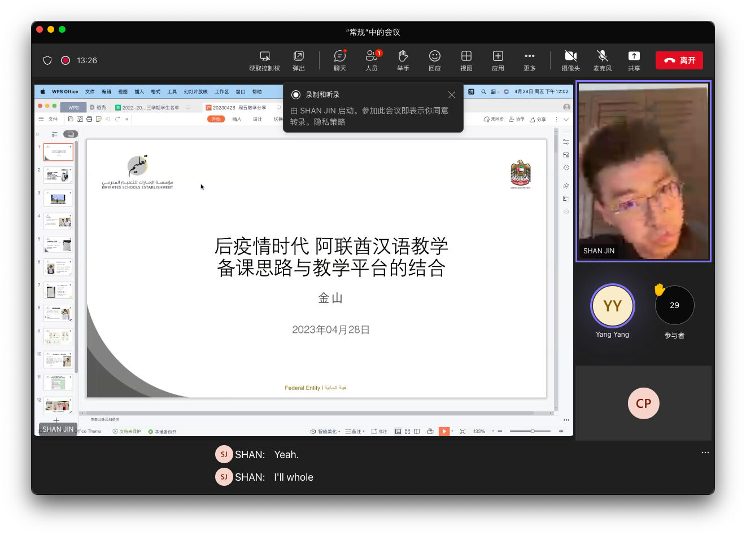The image size is (746, 536).
Task: Select the CP participant tile
Action: (643, 403)
